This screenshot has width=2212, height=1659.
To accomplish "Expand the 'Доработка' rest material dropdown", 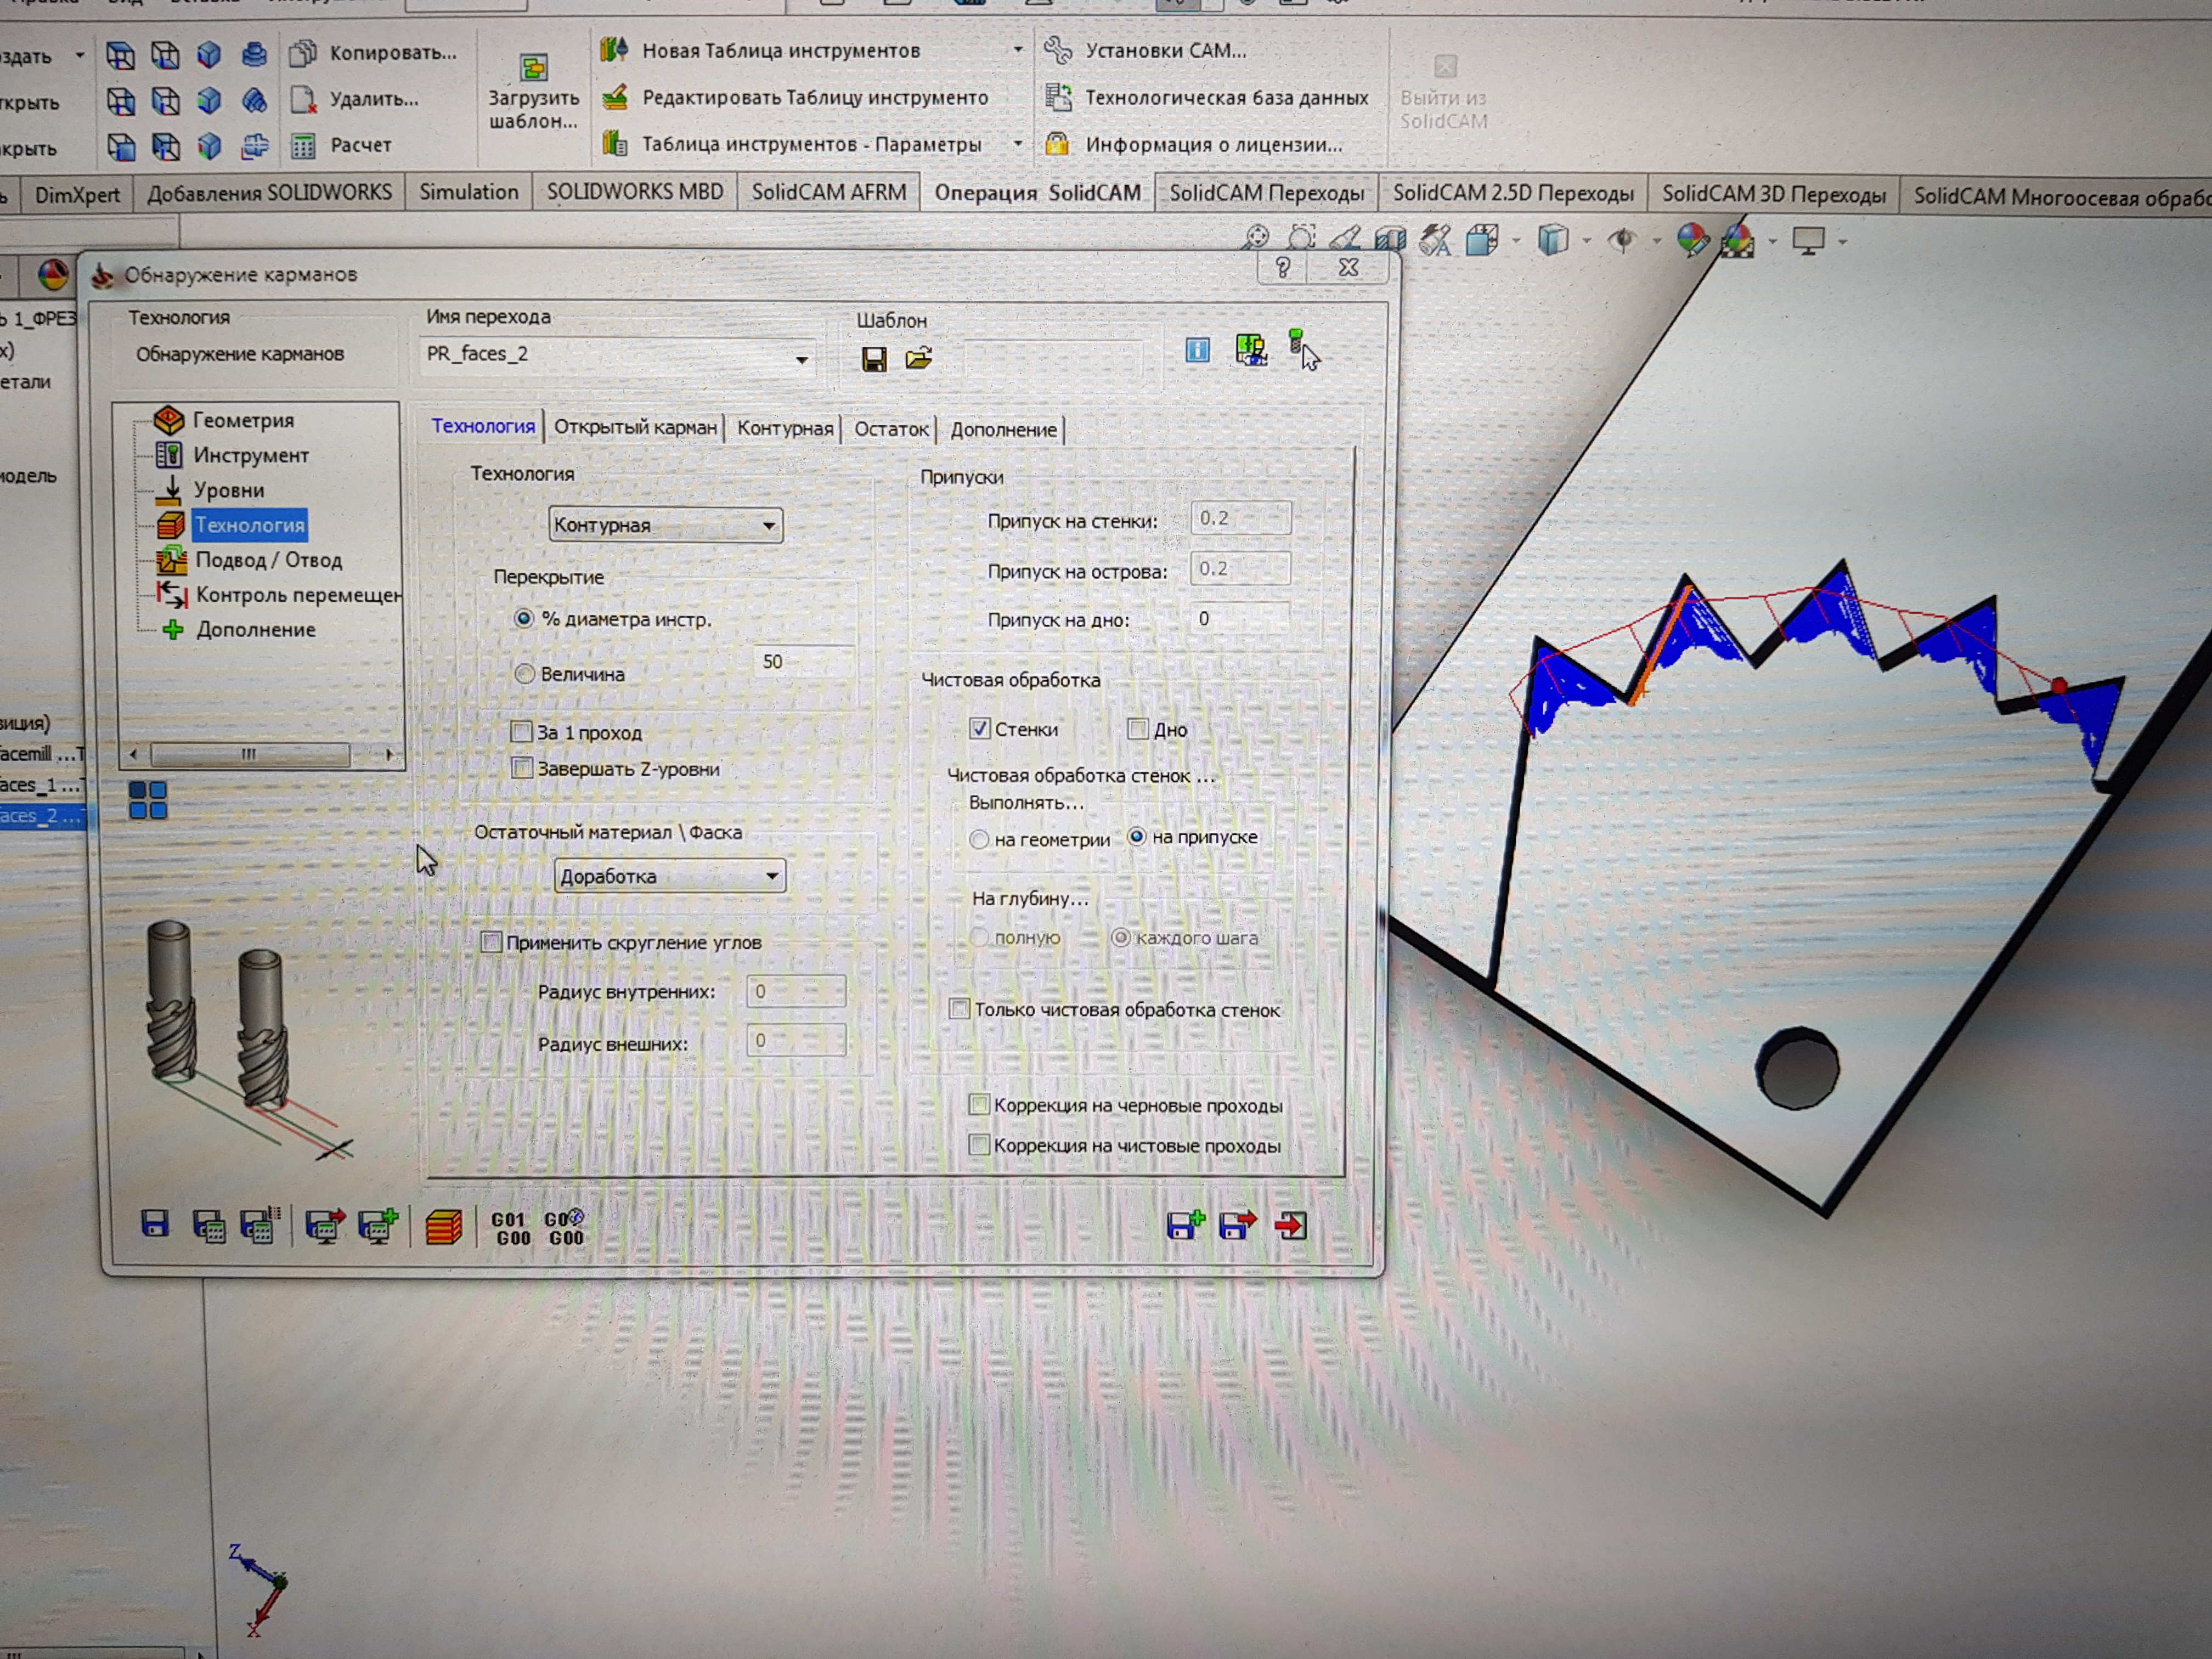I will [x=771, y=876].
